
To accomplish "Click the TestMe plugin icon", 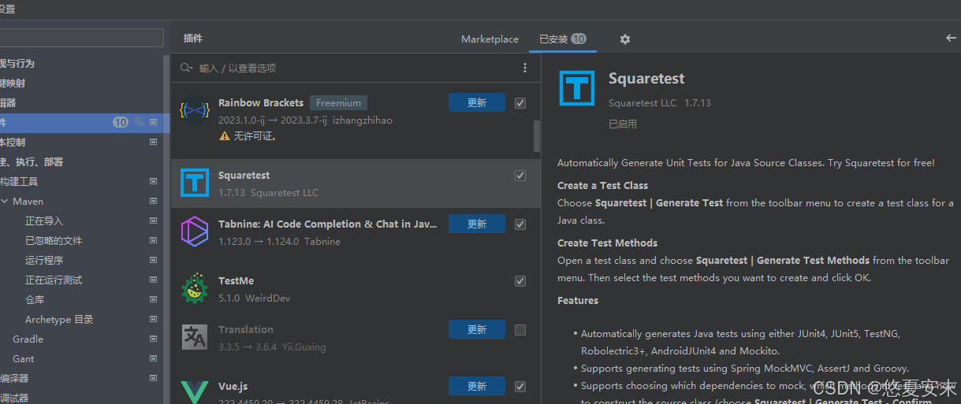I will click(194, 288).
